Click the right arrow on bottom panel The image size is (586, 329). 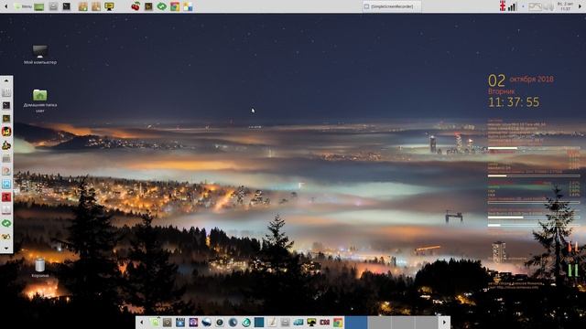point(444,323)
